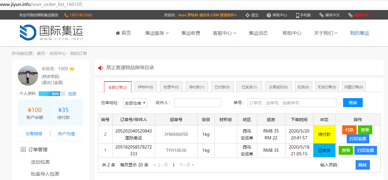This screenshot has height=180, width=388.
Task: Click the 退出 logout icon in top bar
Action: click(x=247, y=15)
